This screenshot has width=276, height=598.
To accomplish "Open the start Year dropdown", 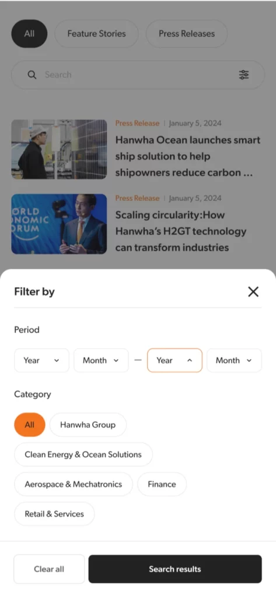I will [x=41, y=360].
